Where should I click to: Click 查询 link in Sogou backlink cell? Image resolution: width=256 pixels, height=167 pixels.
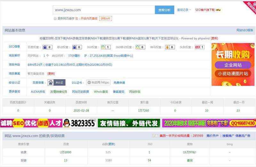[x=190, y=161]
